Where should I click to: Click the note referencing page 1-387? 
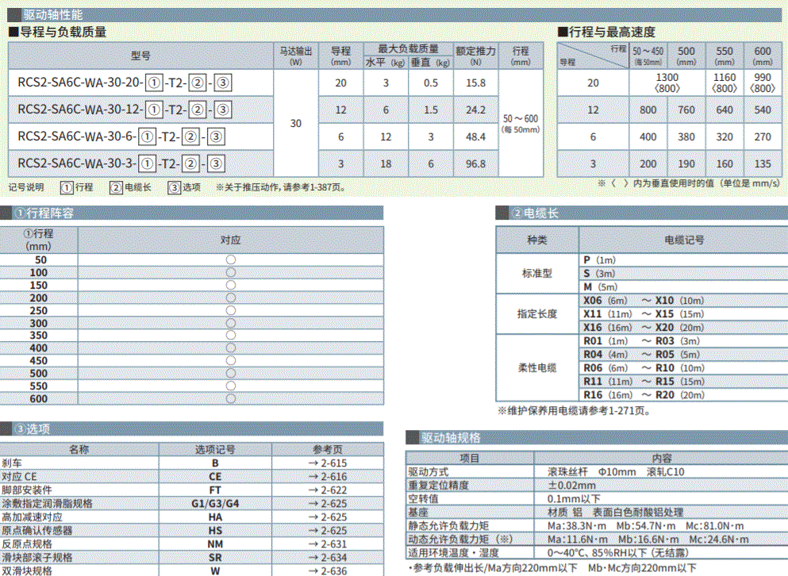click(281, 187)
